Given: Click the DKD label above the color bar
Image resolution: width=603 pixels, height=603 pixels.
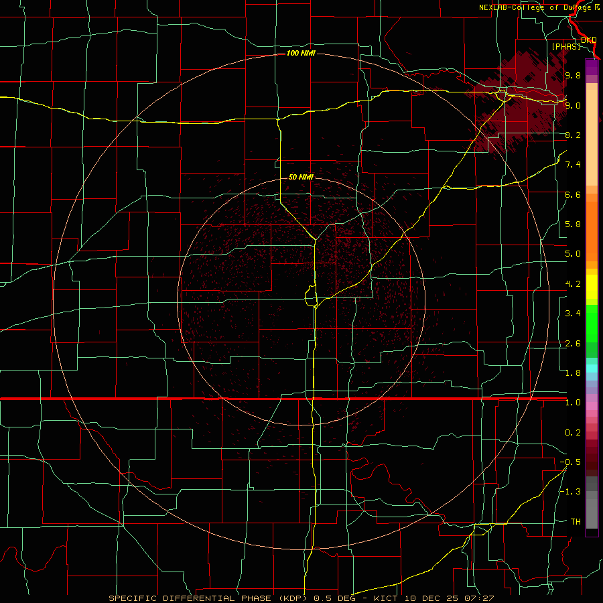Looking at the screenshot, I should tap(589, 40).
